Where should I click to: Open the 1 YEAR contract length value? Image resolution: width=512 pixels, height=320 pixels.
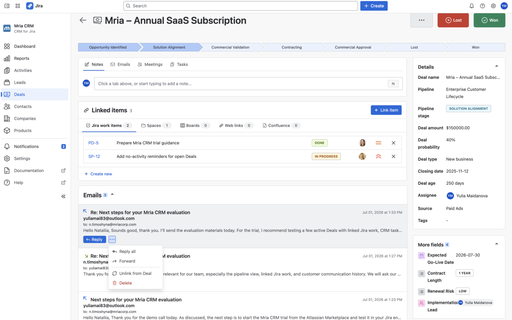464,273
